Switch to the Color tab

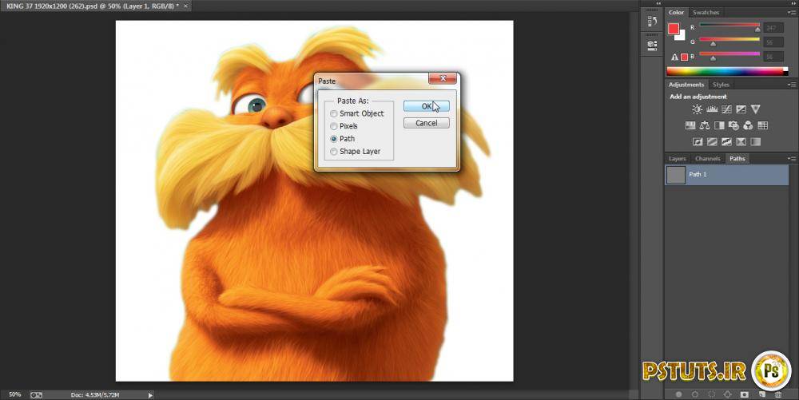(676, 12)
